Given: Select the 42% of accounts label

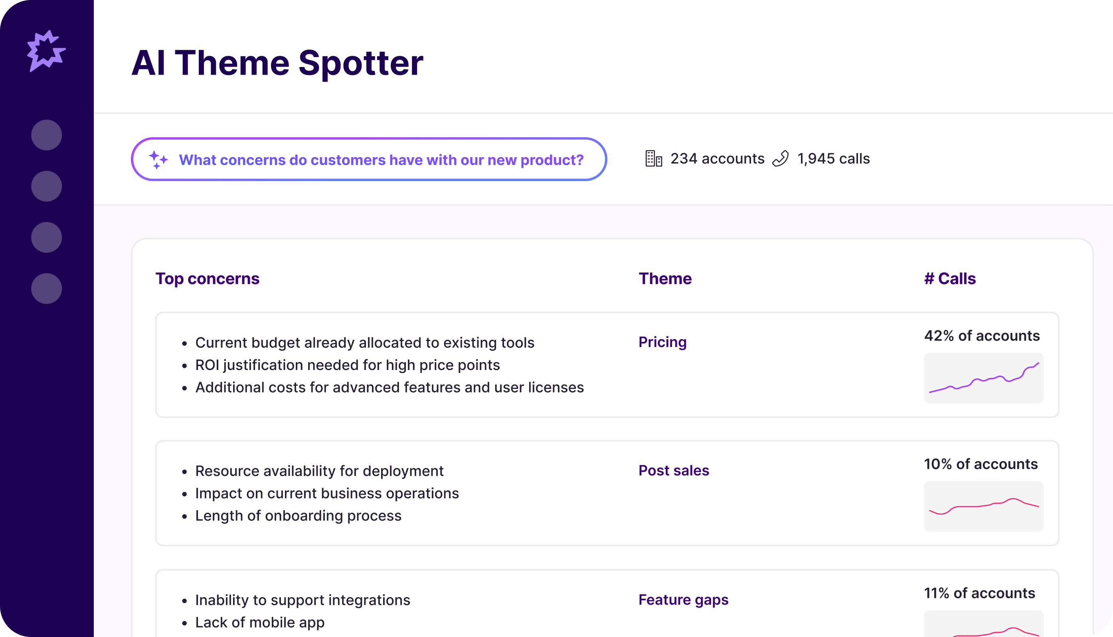Looking at the screenshot, I should coord(982,335).
